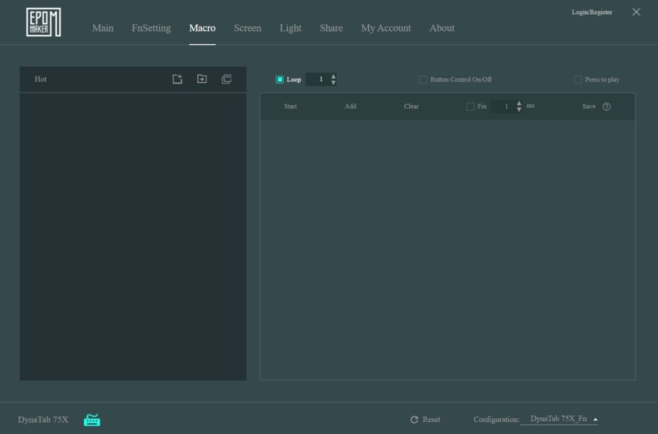Enable Button Control On/Off checkbox

(x=423, y=80)
